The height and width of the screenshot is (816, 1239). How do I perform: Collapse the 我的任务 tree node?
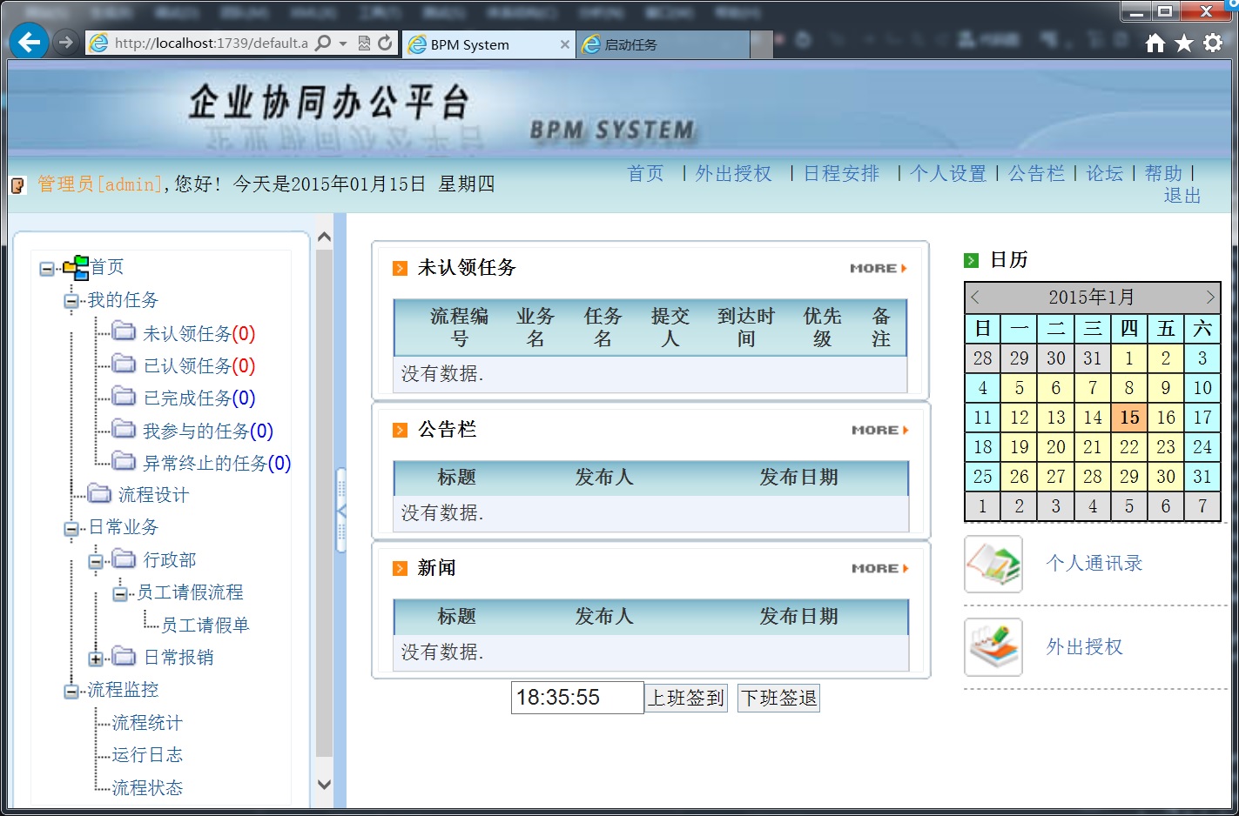pos(71,301)
